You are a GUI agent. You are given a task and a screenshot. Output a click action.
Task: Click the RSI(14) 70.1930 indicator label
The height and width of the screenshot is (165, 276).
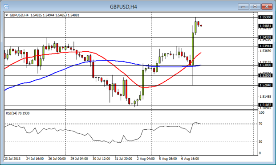click(x=18, y=113)
